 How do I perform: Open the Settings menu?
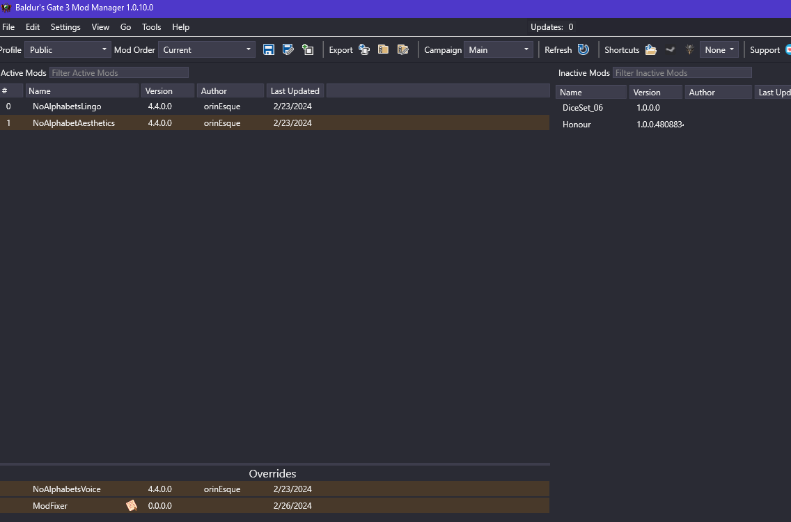click(65, 27)
